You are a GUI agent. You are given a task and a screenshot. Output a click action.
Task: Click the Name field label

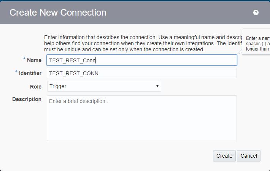pos(34,60)
